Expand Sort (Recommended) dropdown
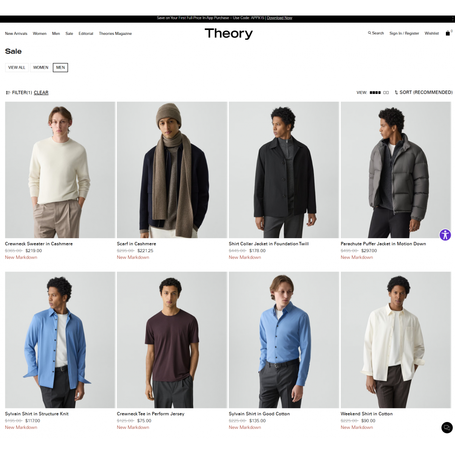Screen dimensions: 455x455 click(424, 93)
